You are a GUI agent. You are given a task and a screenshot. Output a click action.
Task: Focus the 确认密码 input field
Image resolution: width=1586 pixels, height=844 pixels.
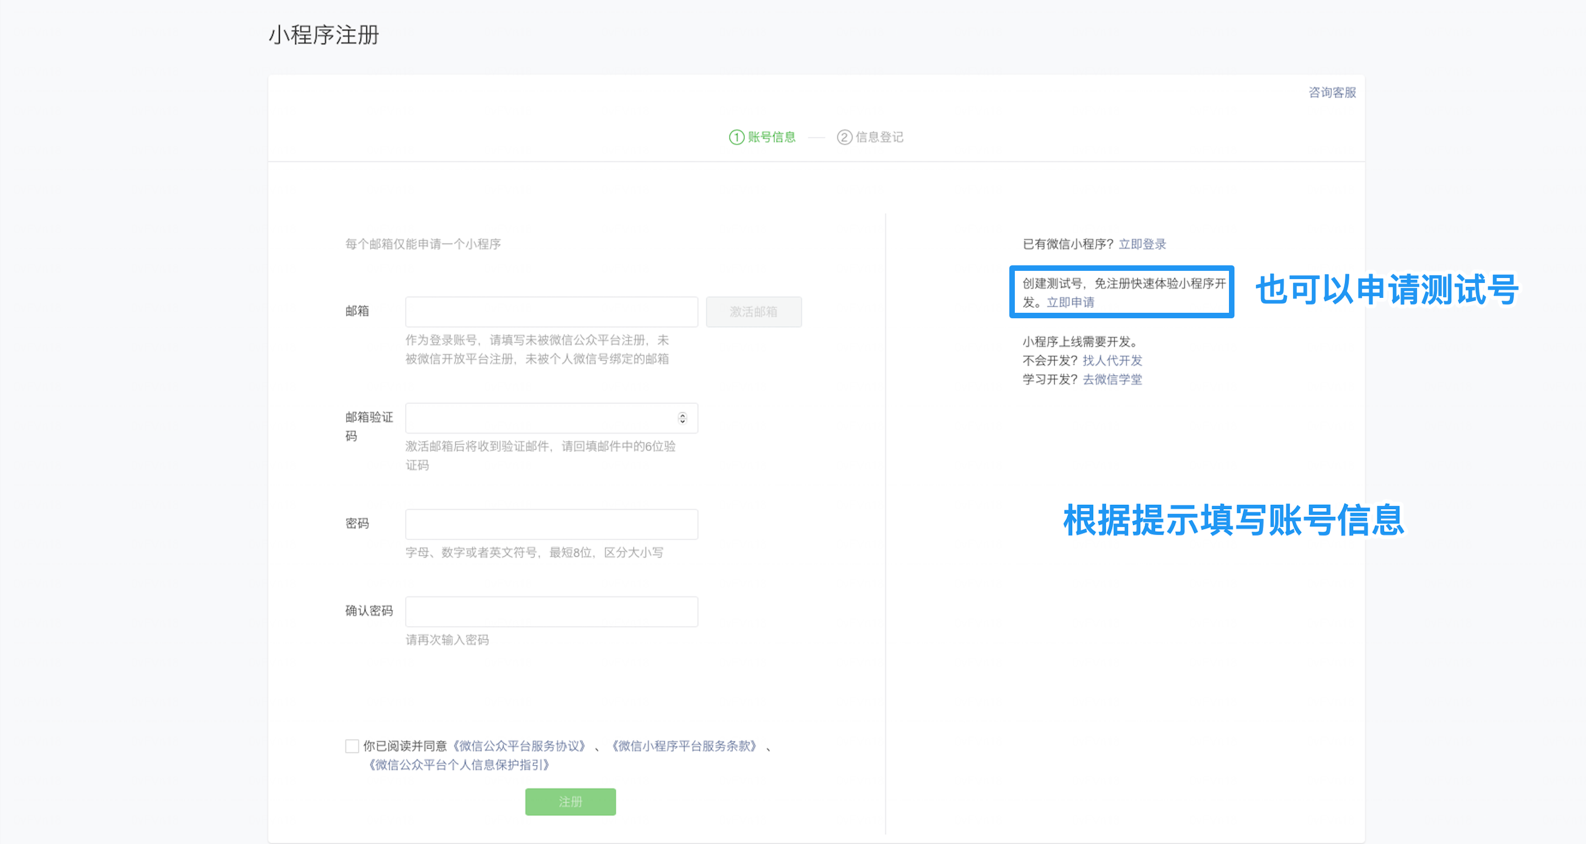[x=551, y=612]
